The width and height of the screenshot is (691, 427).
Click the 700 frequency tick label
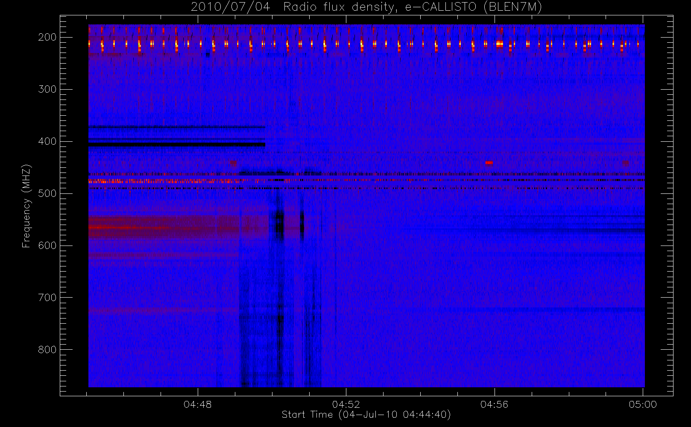point(47,298)
